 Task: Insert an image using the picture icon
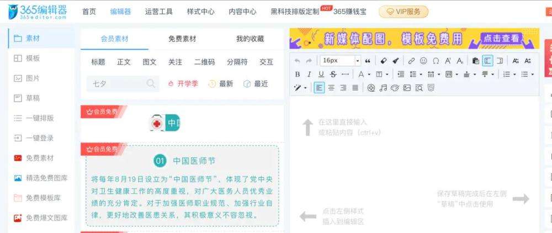pyautogui.click(x=407, y=88)
